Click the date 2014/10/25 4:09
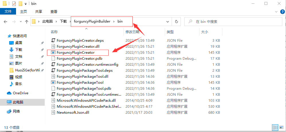286x132 pixels. pos(139,100)
